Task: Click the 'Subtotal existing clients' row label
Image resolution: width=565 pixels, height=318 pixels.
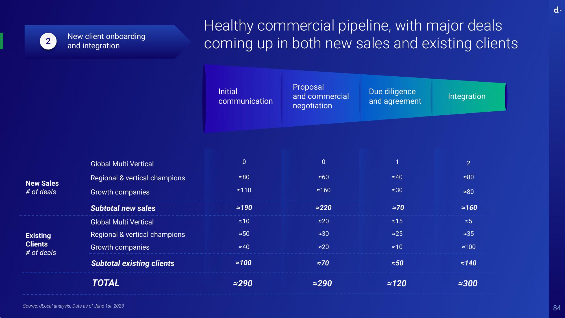Action: point(133,263)
